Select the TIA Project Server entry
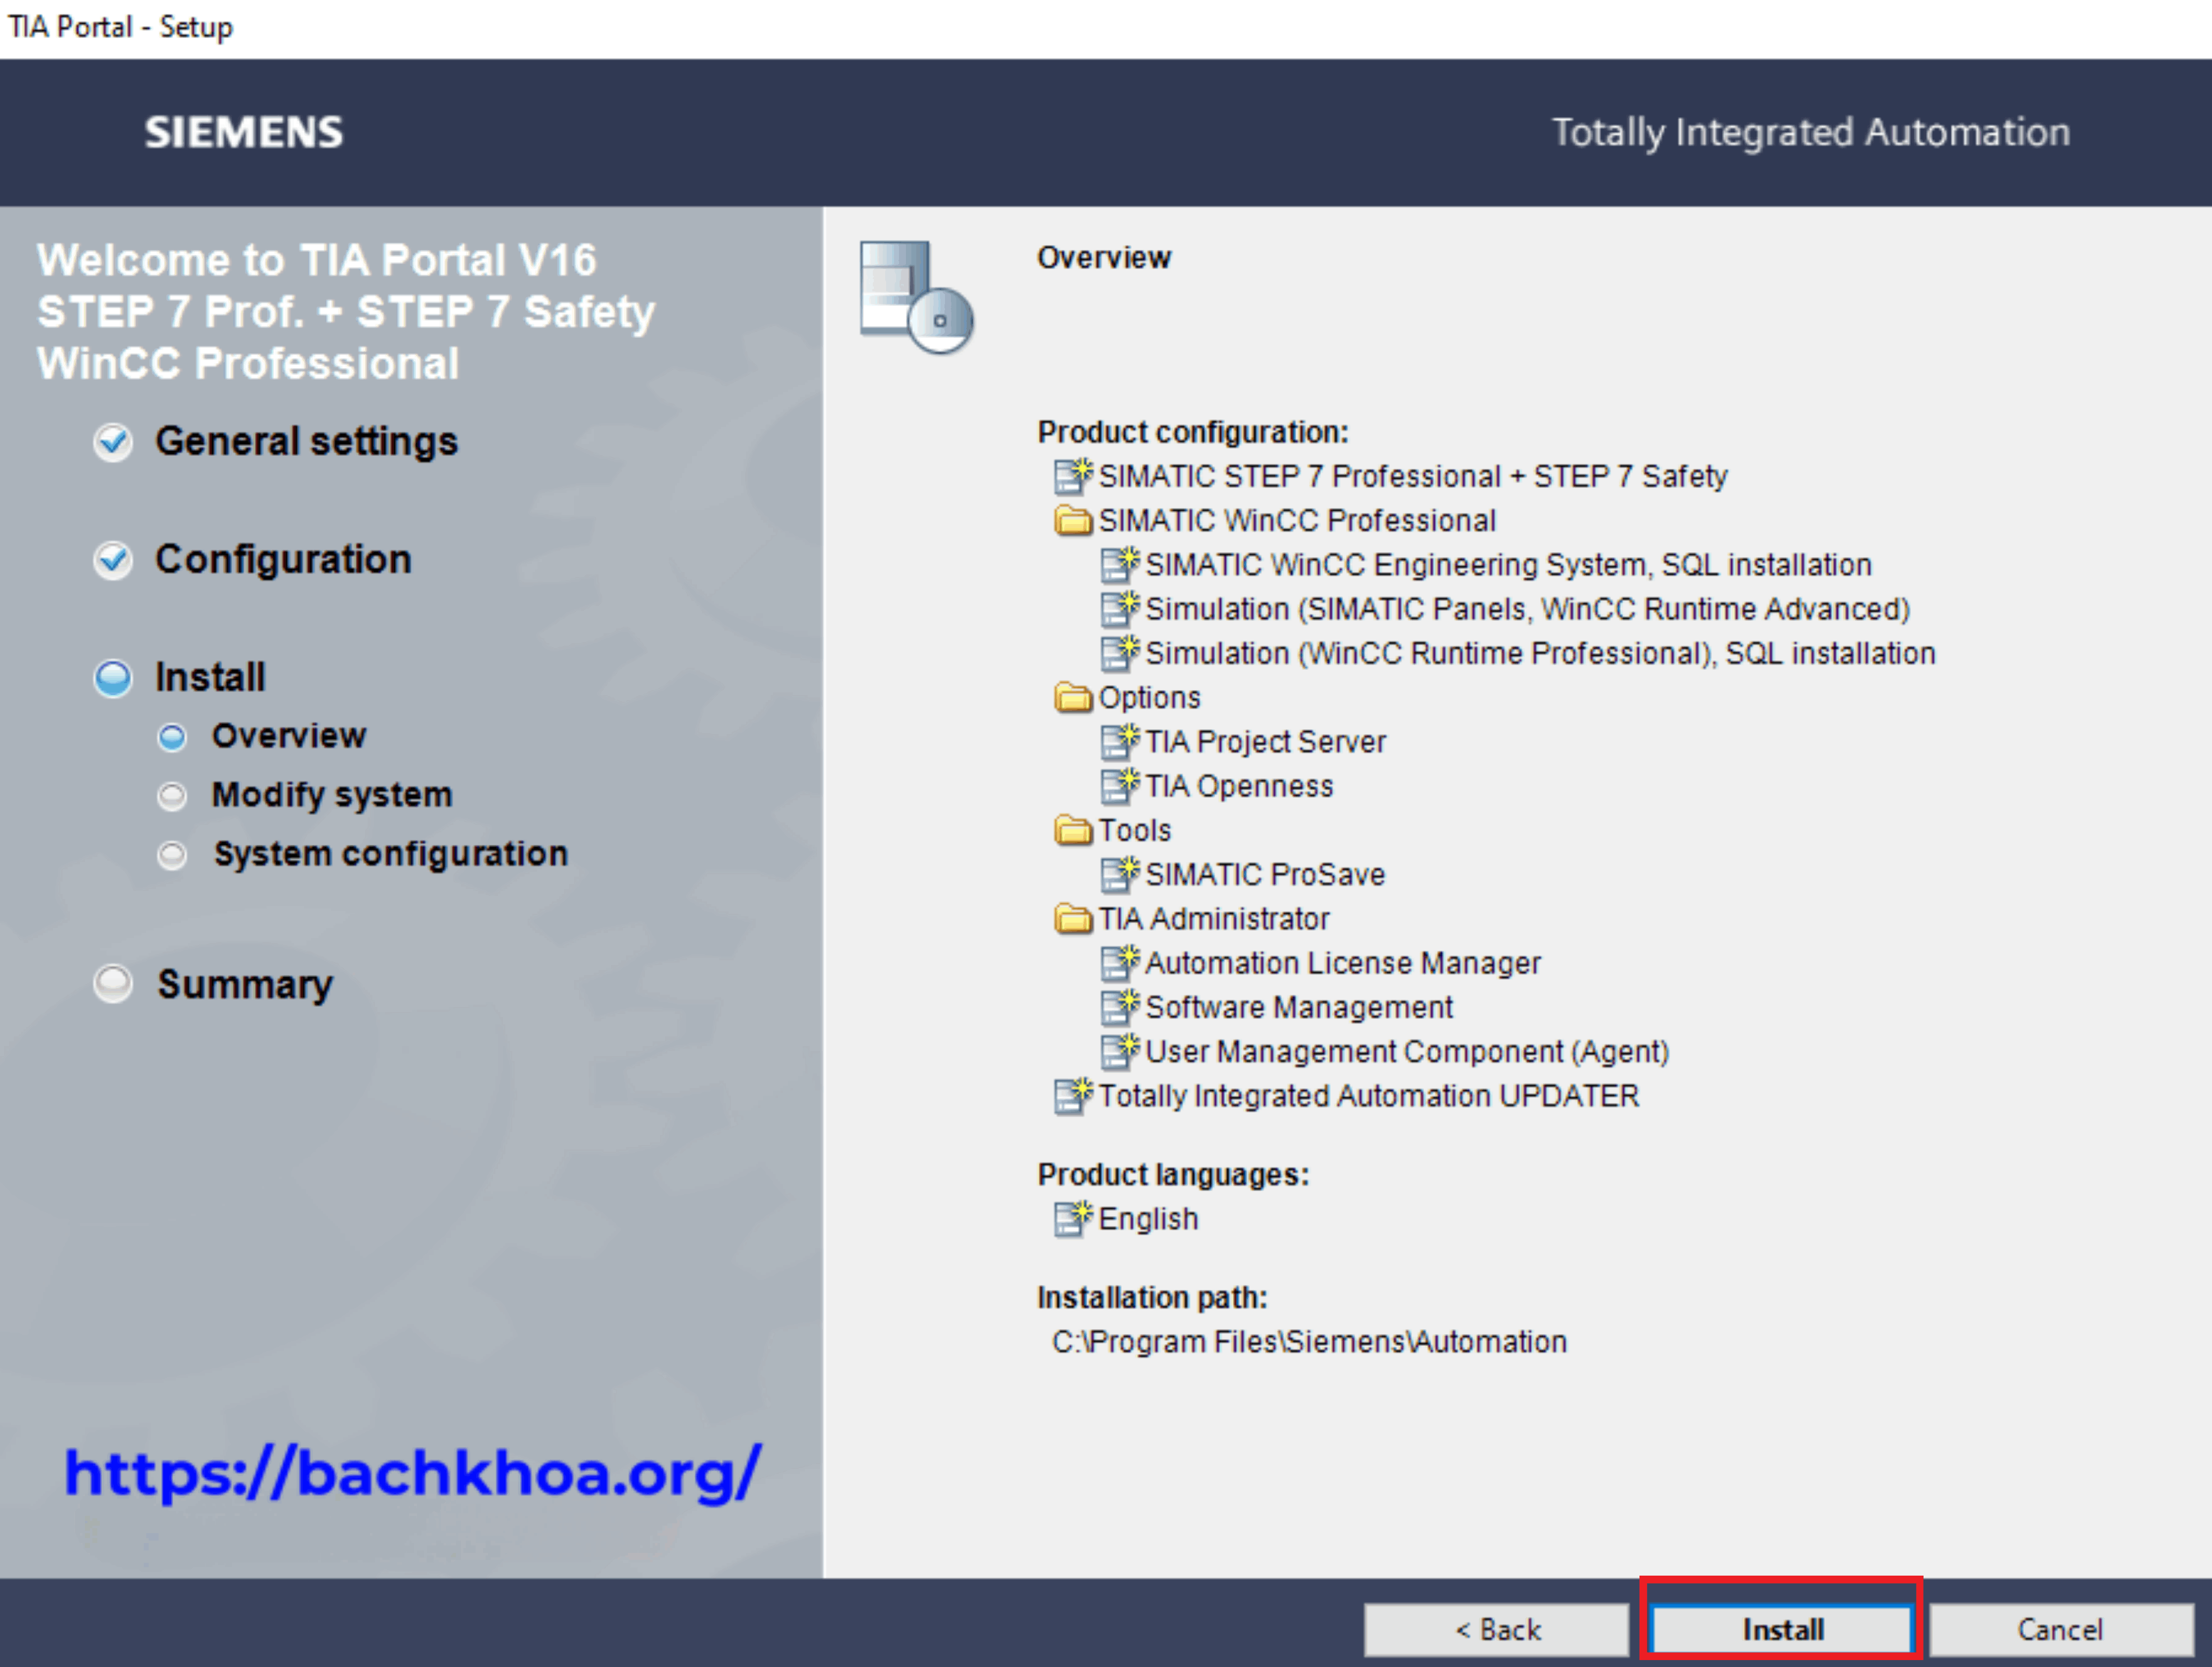The height and width of the screenshot is (1667, 2212). point(1265,742)
